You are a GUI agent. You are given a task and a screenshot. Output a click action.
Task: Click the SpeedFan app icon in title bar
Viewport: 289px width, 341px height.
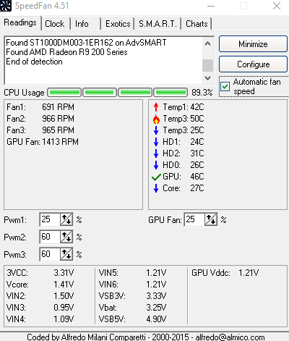[5, 5]
